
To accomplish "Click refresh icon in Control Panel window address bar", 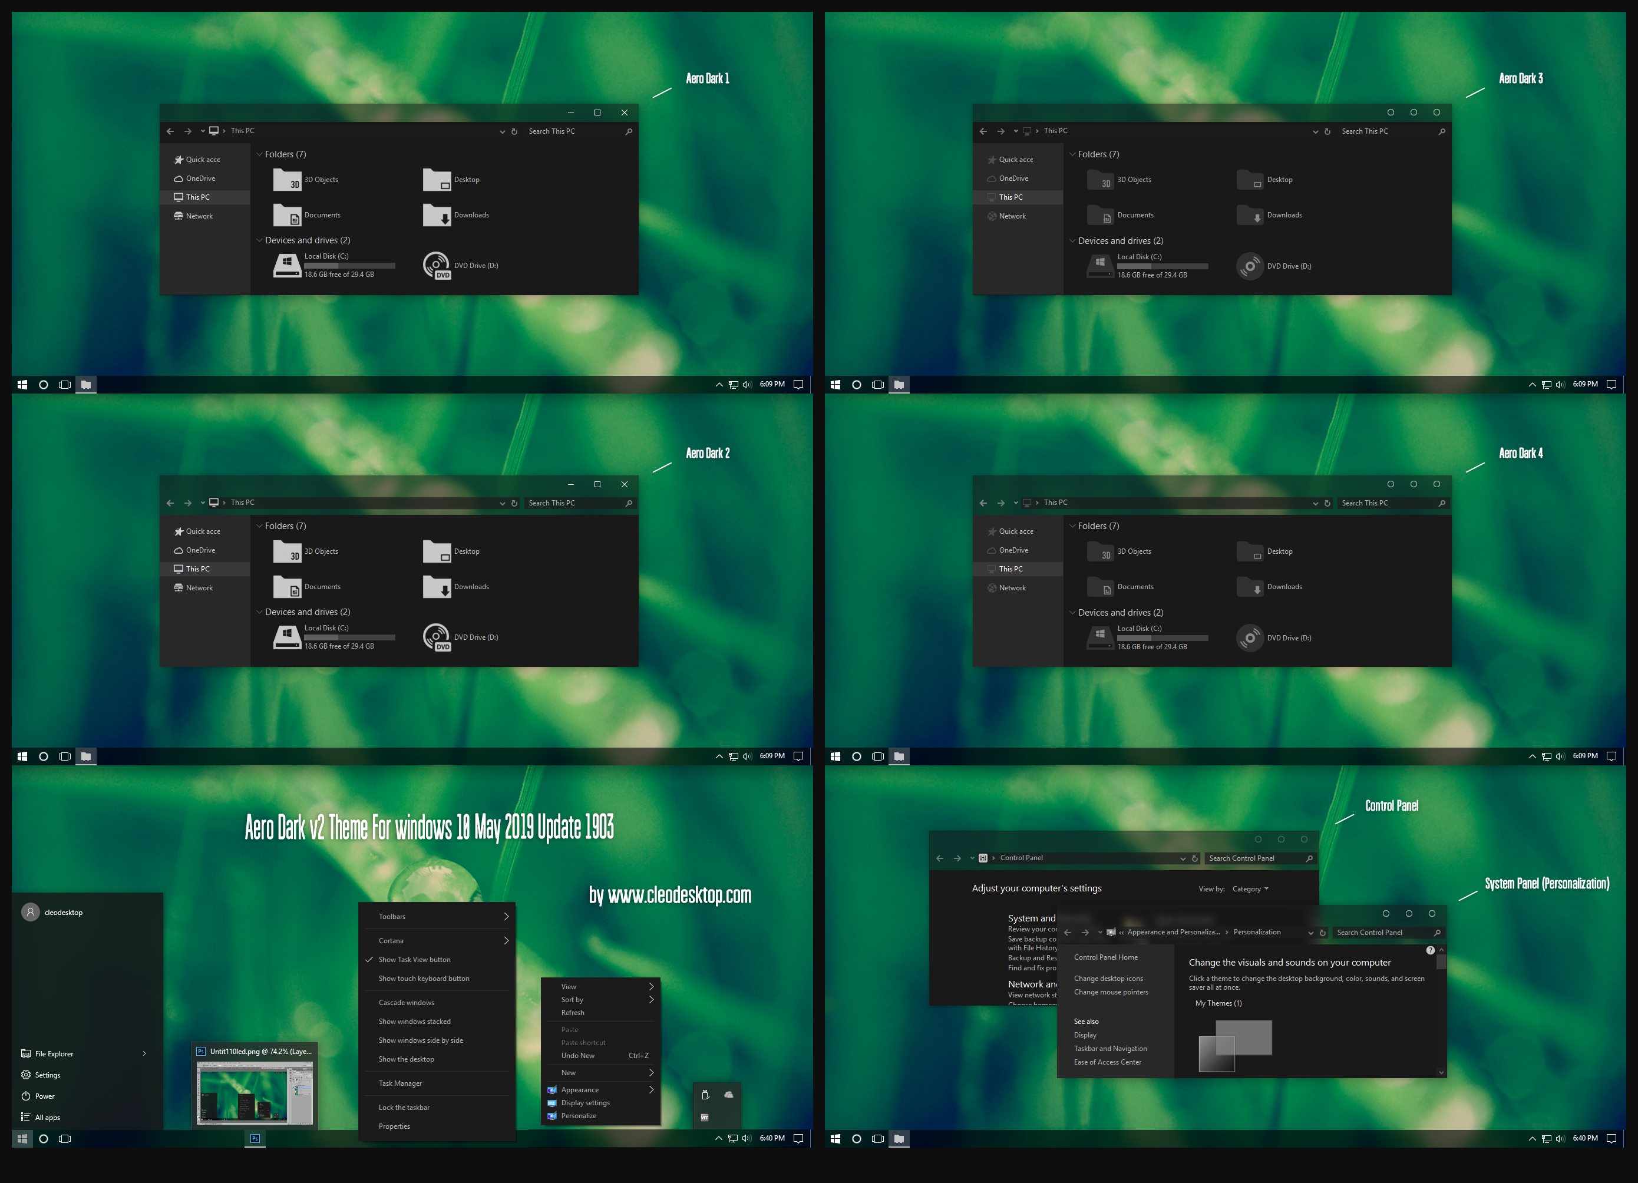I will pos(1194,859).
